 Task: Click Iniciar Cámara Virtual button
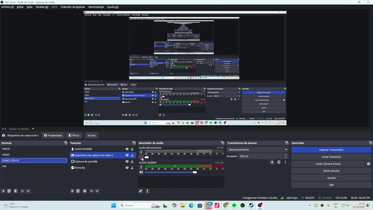[328, 164]
